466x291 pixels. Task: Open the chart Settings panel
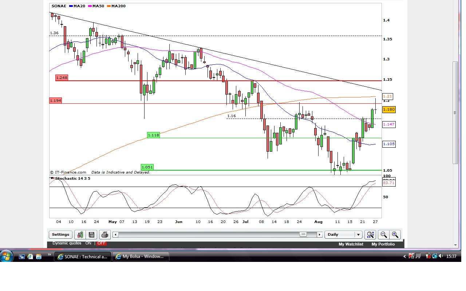60,235
